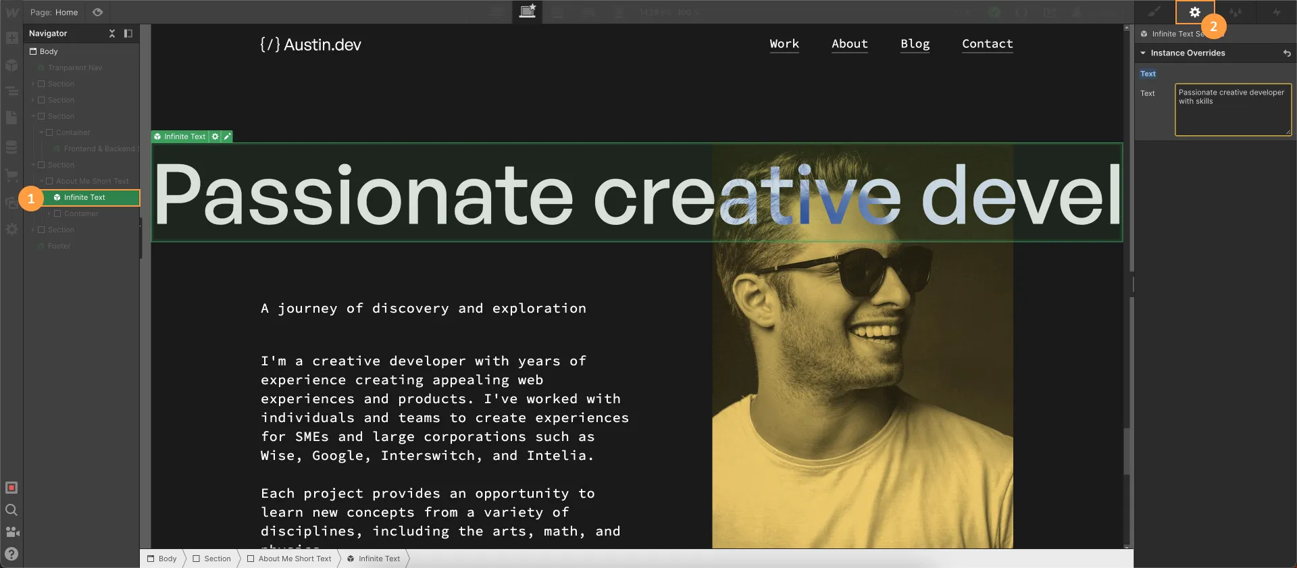This screenshot has height=568, width=1297.
Task: Click About Me Short Text breadcrumb
Action: (295, 559)
